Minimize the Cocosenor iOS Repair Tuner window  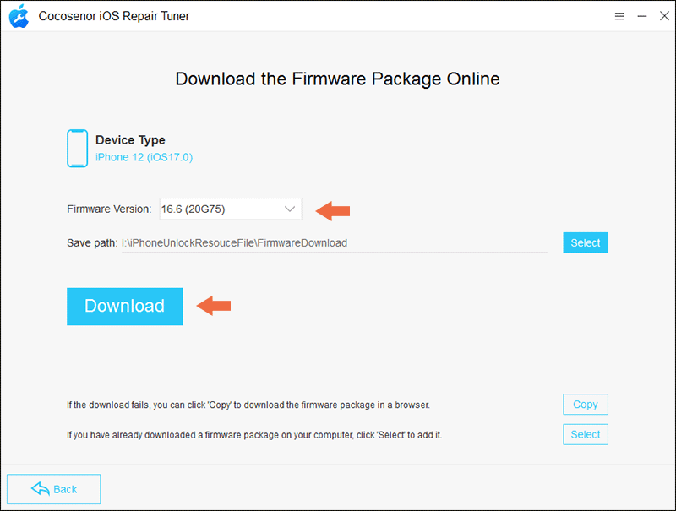point(642,16)
